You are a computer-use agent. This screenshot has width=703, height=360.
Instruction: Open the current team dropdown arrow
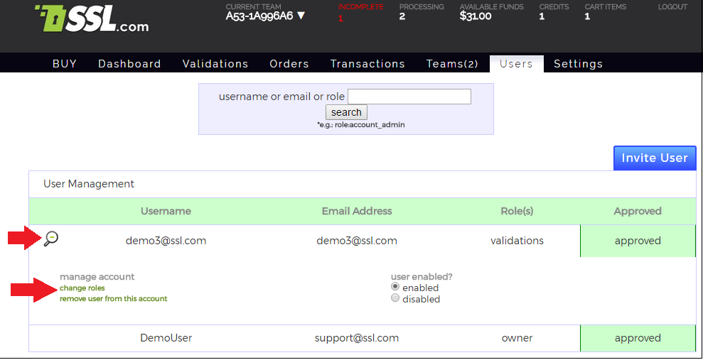point(301,16)
